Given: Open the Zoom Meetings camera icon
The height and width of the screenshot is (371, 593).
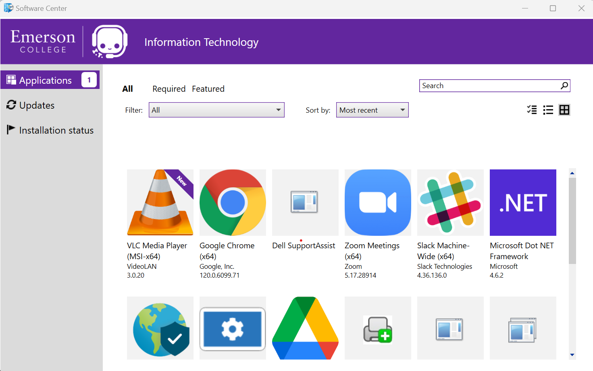Looking at the screenshot, I should pyautogui.click(x=378, y=202).
